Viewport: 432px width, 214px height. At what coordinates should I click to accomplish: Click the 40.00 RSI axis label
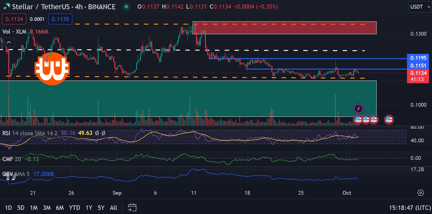coord(417,140)
